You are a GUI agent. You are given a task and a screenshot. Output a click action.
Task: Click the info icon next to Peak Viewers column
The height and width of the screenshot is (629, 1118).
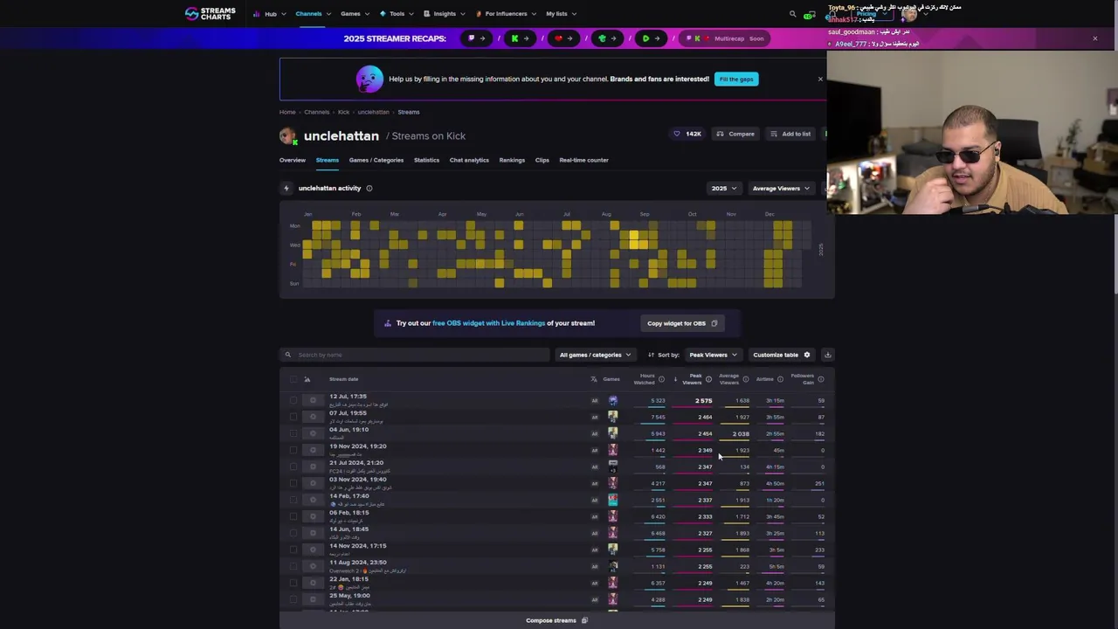pos(708,379)
